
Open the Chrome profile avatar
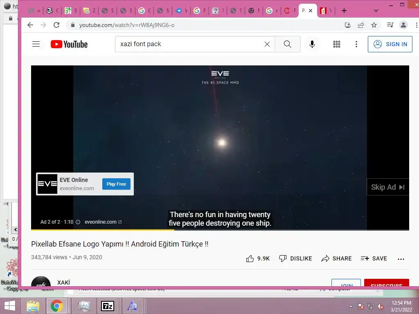[403, 25]
